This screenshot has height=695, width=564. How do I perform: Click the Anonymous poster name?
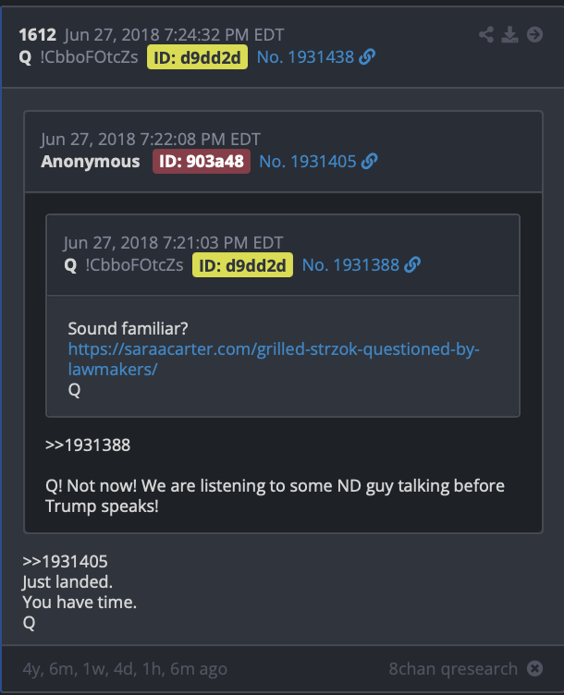pyautogui.click(x=91, y=162)
